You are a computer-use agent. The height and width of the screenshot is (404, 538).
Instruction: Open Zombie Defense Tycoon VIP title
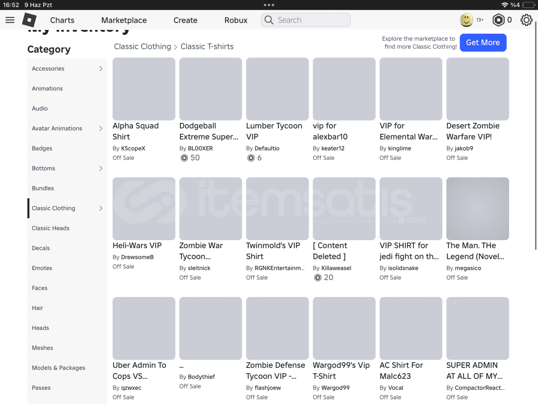point(275,371)
